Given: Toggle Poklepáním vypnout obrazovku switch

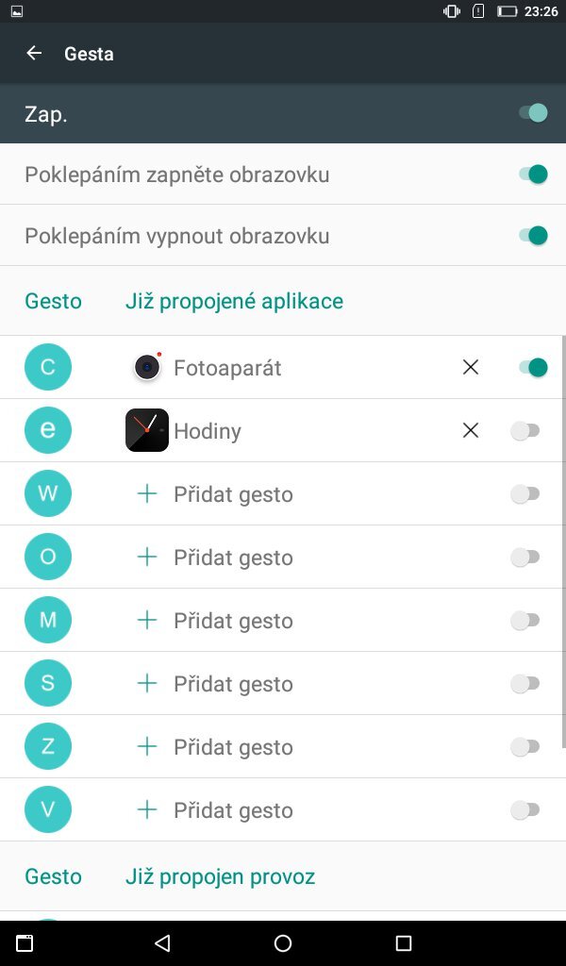Looking at the screenshot, I should point(533,235).
